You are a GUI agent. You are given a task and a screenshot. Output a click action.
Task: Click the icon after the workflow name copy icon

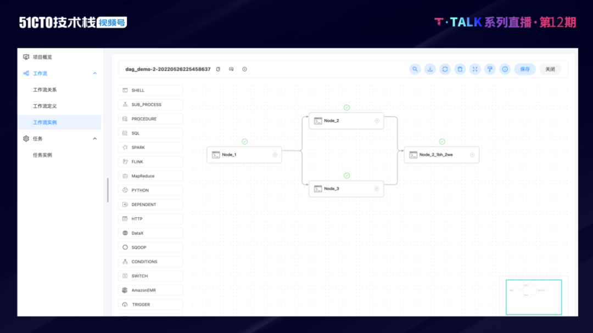tap(232, 69)
